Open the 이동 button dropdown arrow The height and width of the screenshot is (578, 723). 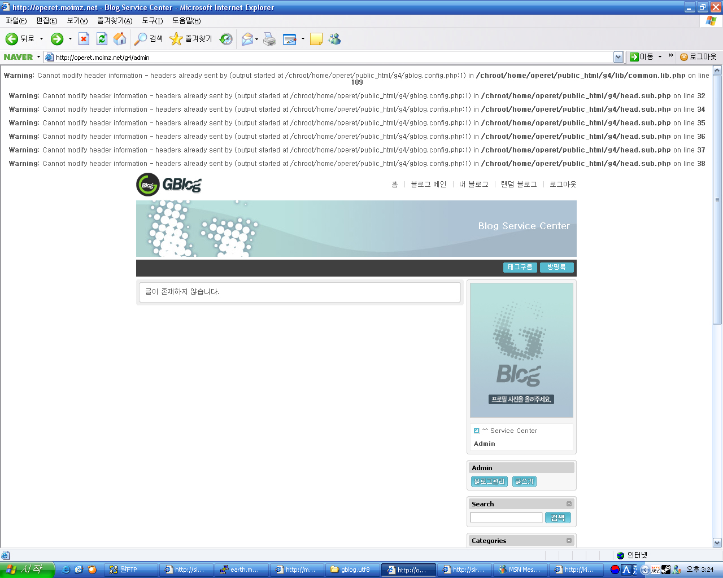[660, 57]
